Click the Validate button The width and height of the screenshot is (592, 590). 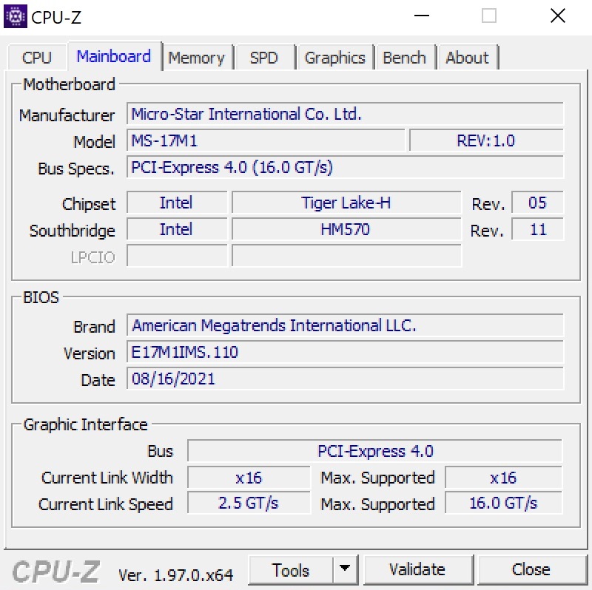417,569
